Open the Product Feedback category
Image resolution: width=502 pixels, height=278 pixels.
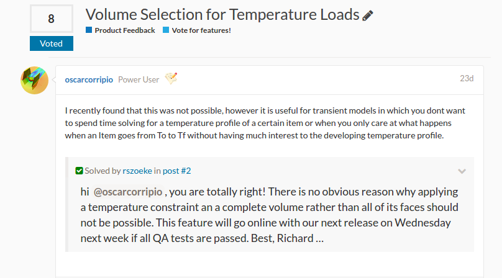[x=124, y=30]
